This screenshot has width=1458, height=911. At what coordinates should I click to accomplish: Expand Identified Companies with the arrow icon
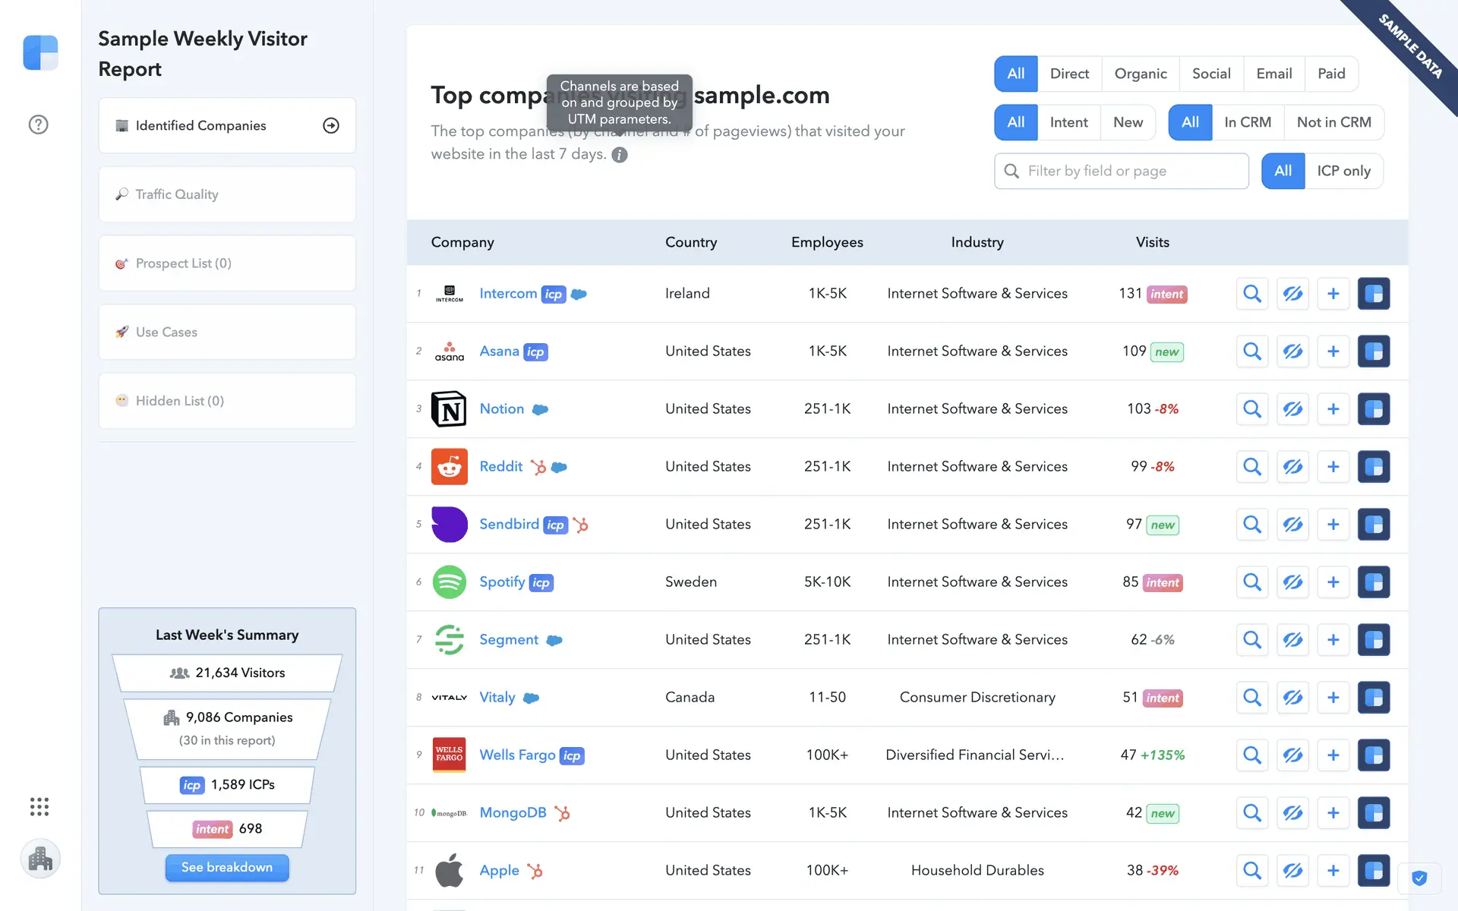pyautogui.click(x=331, y=126)
